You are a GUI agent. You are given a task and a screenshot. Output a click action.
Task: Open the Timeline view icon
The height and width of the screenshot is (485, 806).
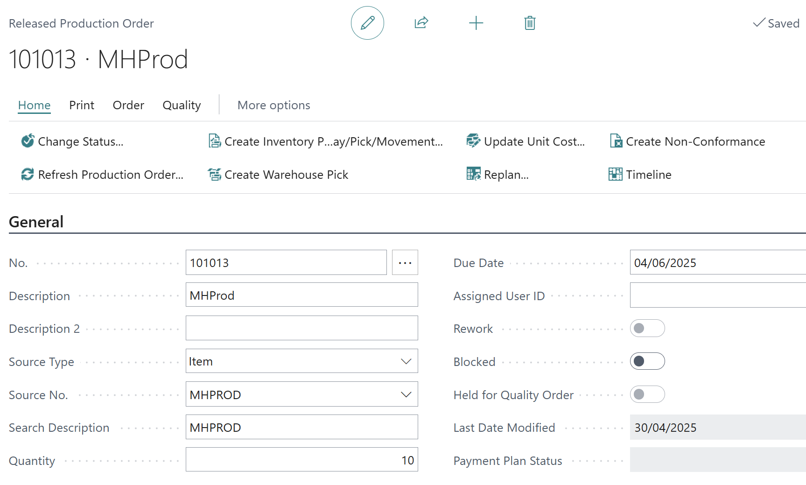pos(615,174)
